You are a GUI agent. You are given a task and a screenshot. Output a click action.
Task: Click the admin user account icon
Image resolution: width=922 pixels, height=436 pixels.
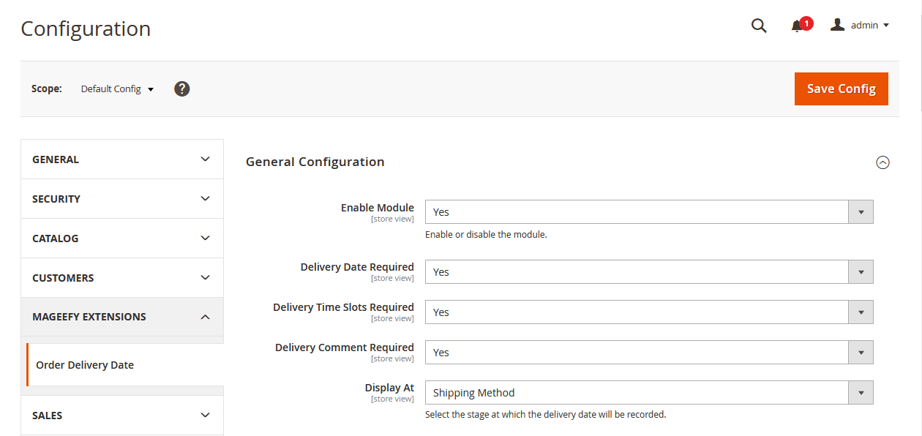[x=838, y=25]
